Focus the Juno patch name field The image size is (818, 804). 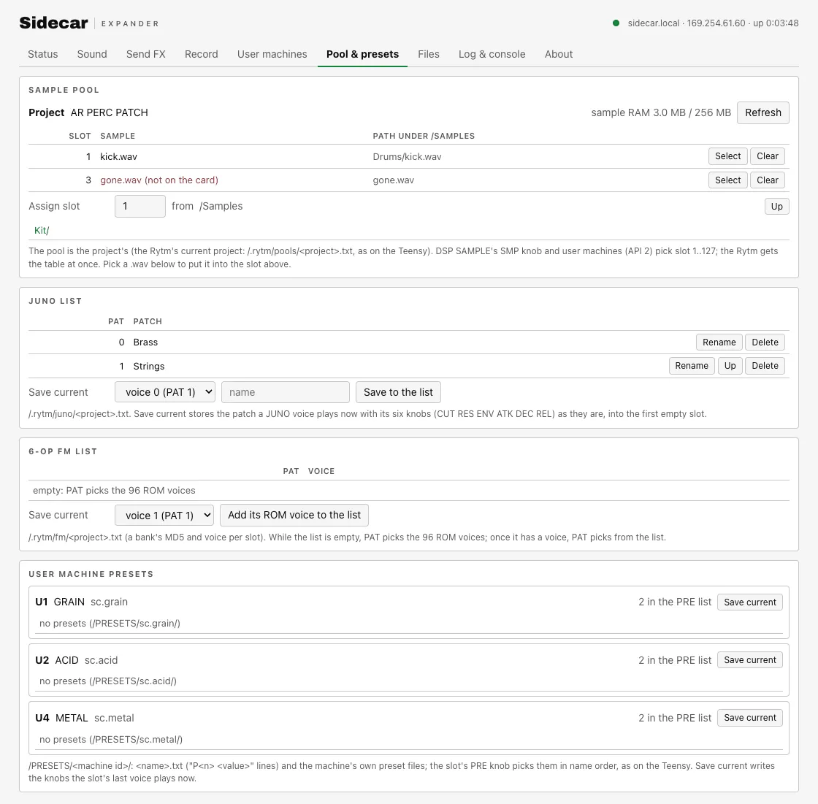tap(286, 392)
